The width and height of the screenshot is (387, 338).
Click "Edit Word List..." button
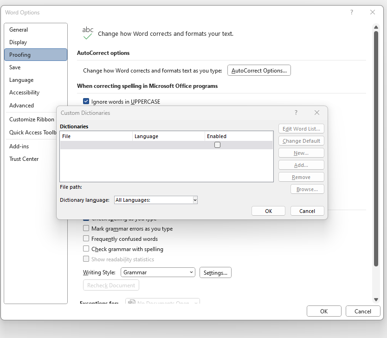click(301, 129)
